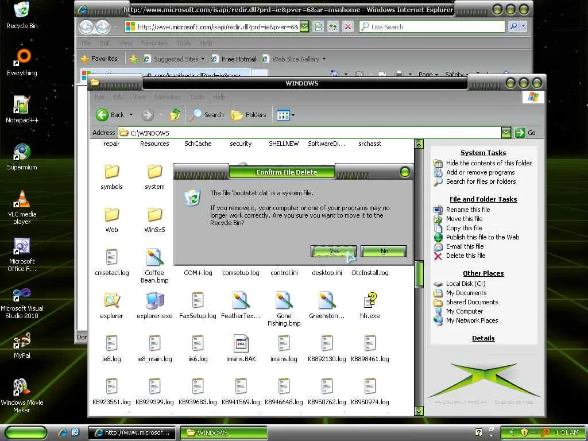Select the WinSxS folder
The image size is (588, 441).
[154, 220]
